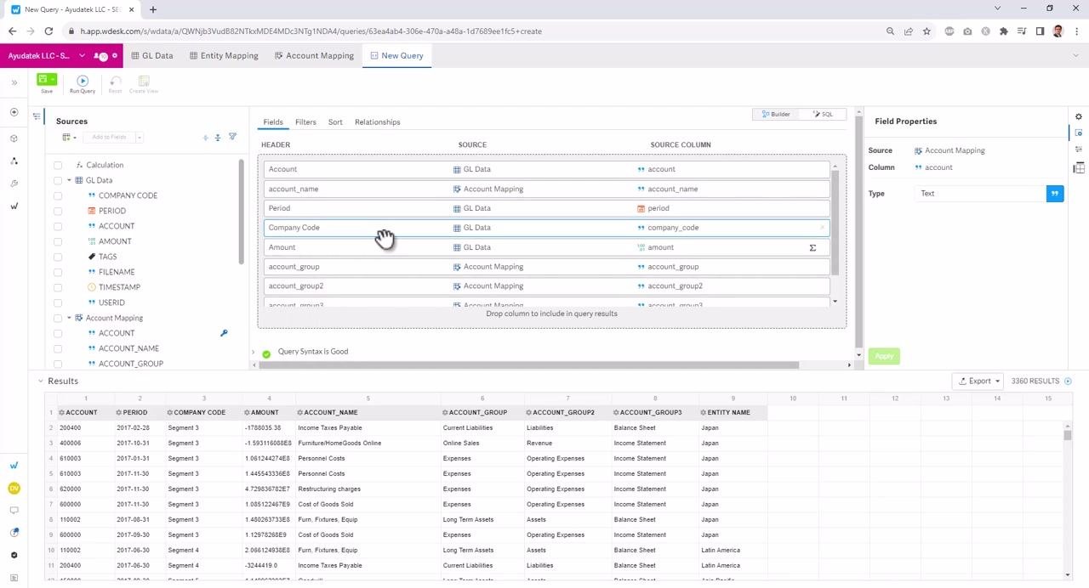Remove the Company Code field with x
The width and height of the screenshot is (1089, 588).
[x=822, y=228]
